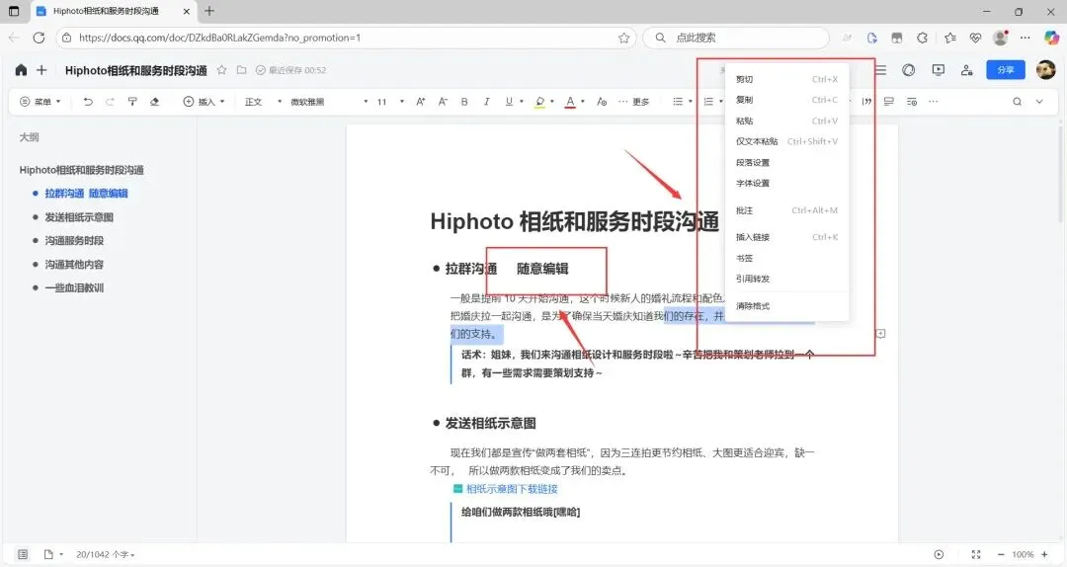Screen dimensions: 1067x567
Task: Jump to 一些血泪教训 in the outline
Action: tap(74, 287)
